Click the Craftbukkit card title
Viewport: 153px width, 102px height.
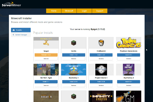101,51
